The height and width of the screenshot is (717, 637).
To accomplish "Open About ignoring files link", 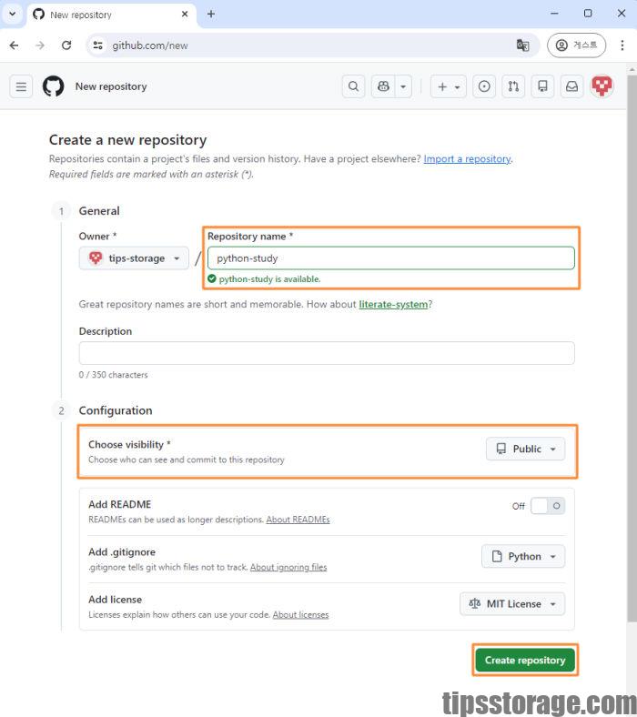I will point(288,567).
